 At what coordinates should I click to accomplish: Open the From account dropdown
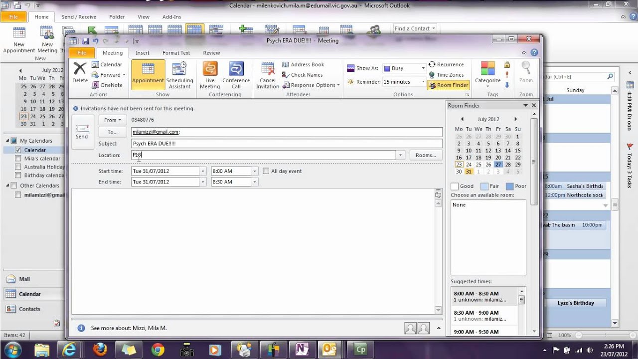(x=113, y=120)
